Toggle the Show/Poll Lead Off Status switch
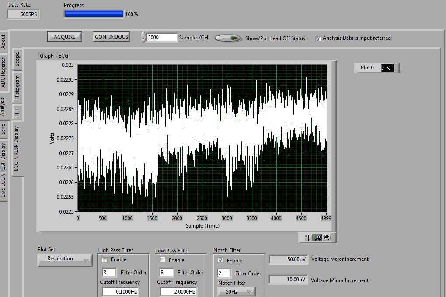446x297 pixels. (228, 38)
